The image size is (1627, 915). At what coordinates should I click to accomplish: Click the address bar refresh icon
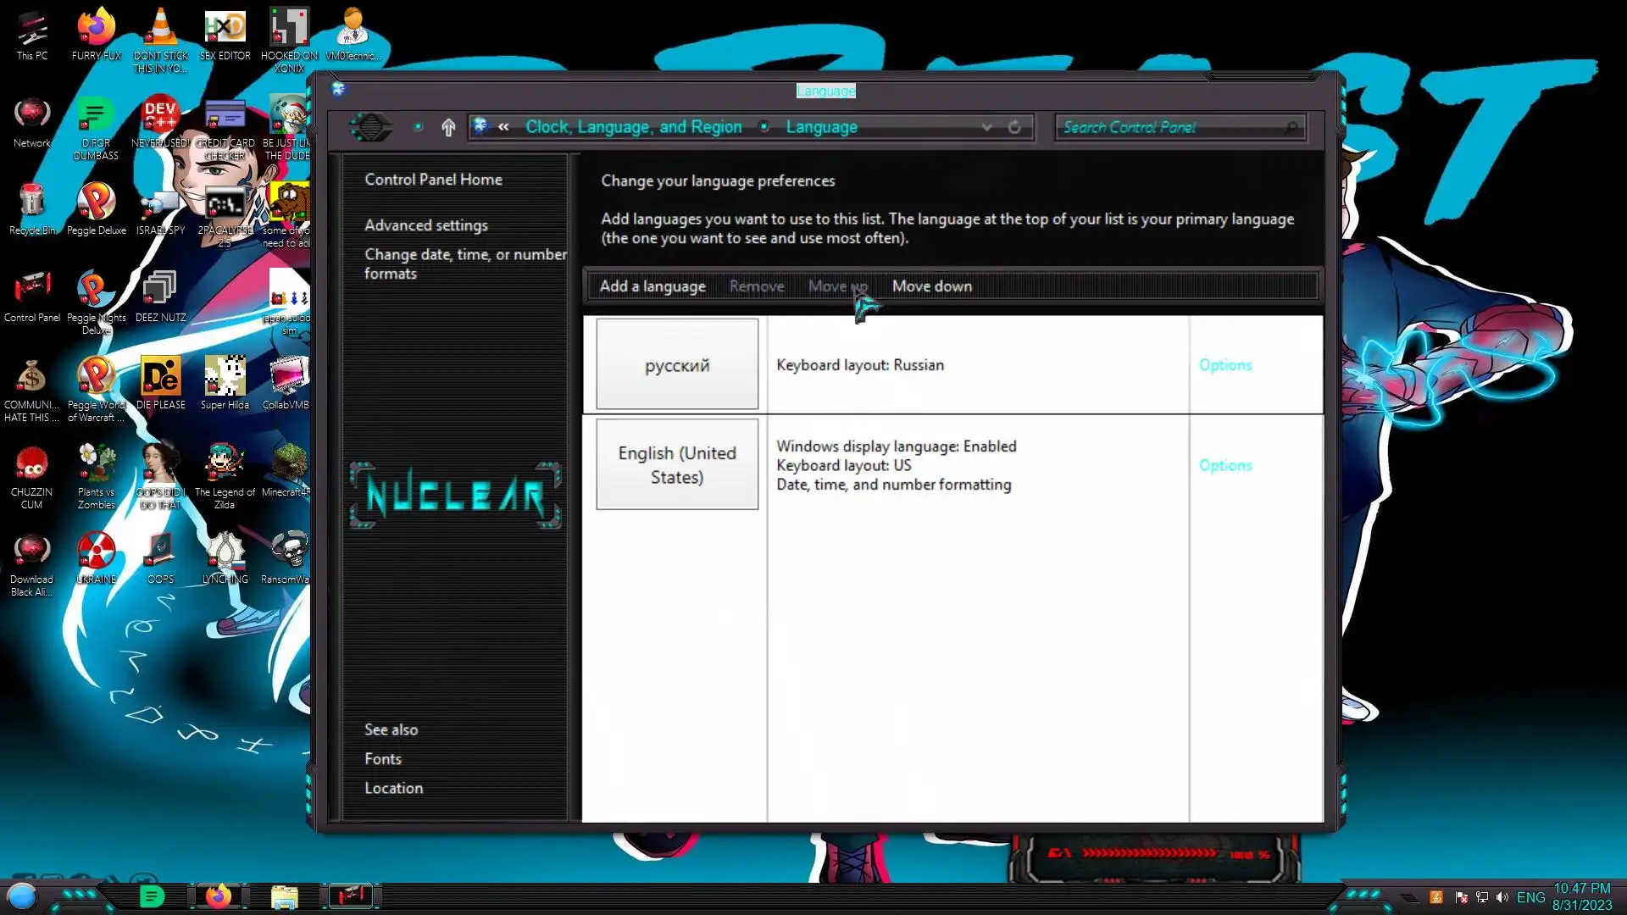pyautogui.click(x=1014, y=127)
